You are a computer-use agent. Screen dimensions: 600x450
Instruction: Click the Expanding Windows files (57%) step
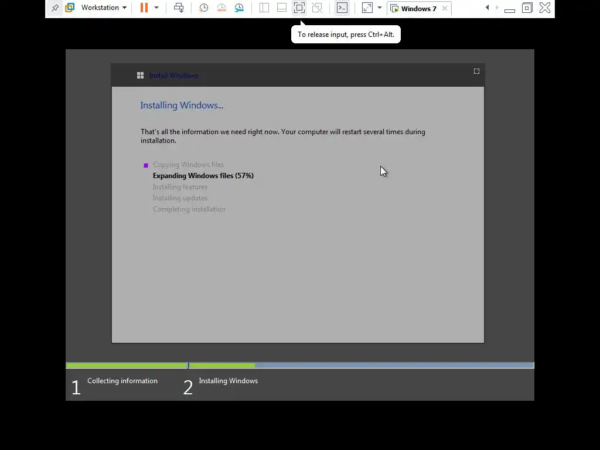coord(203,176)
